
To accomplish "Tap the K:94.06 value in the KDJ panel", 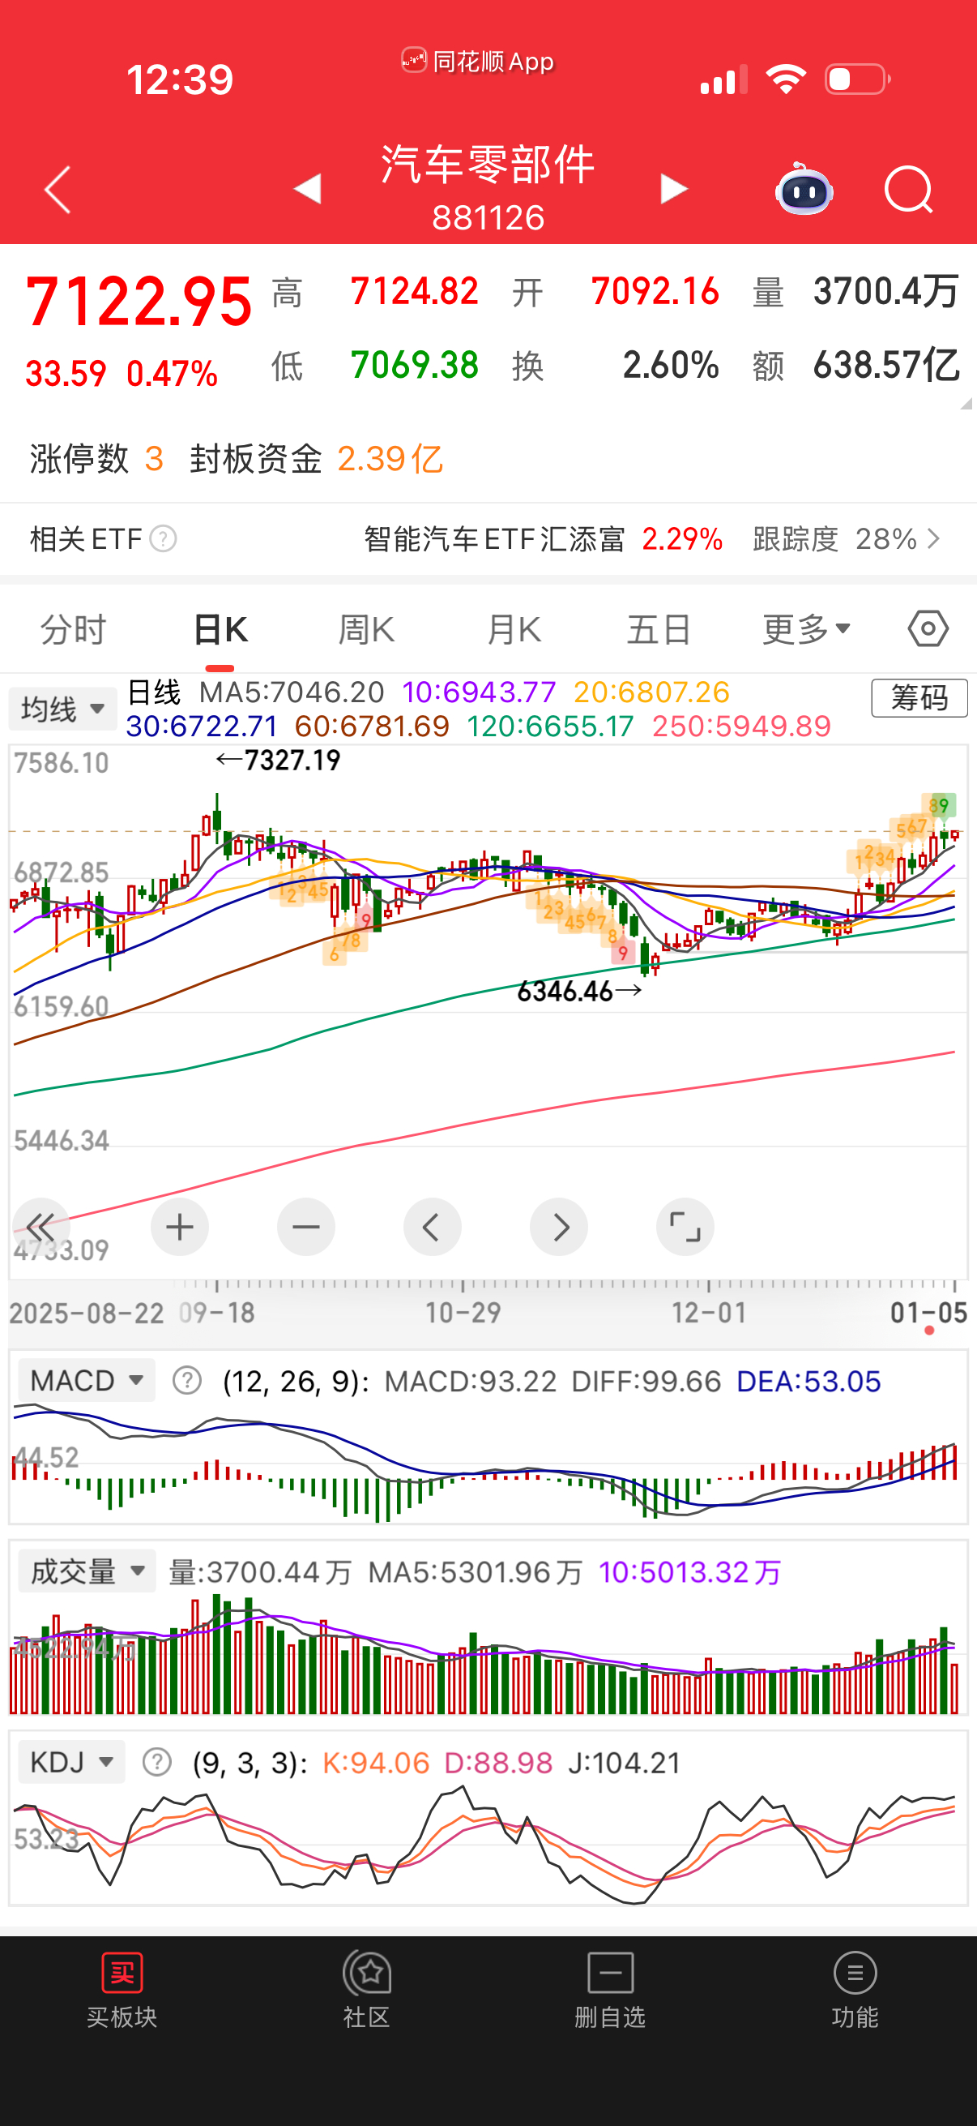I will (376, 1763).
